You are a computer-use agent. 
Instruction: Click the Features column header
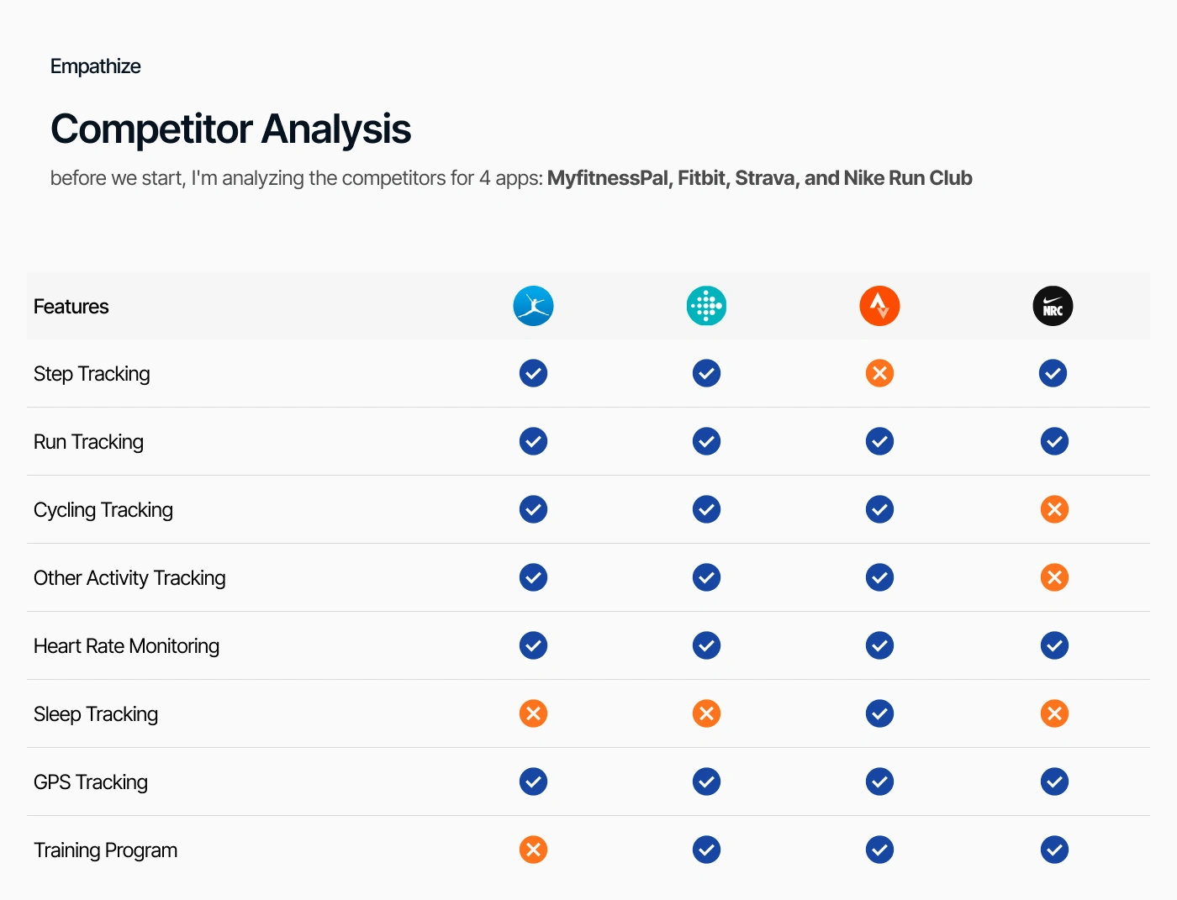[x=71, y=307]
